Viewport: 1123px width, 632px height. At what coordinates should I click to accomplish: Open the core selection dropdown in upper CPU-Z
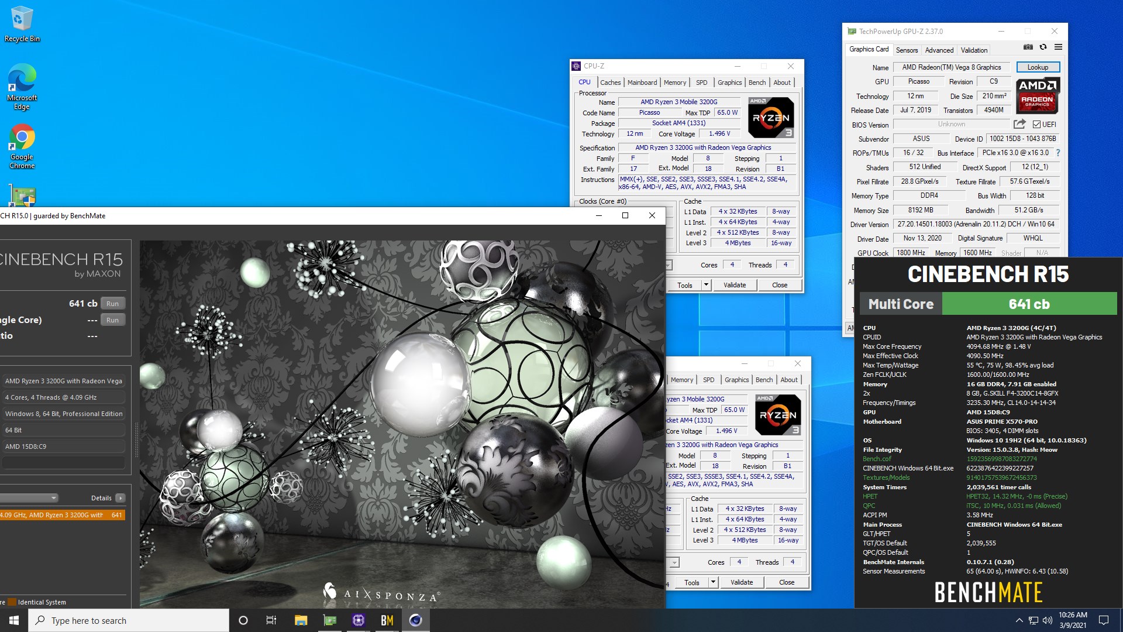click(669, 265)
